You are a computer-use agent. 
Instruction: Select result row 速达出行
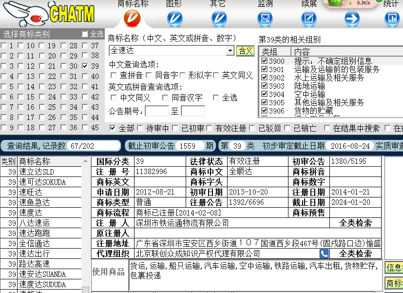(x=41, y=254)
